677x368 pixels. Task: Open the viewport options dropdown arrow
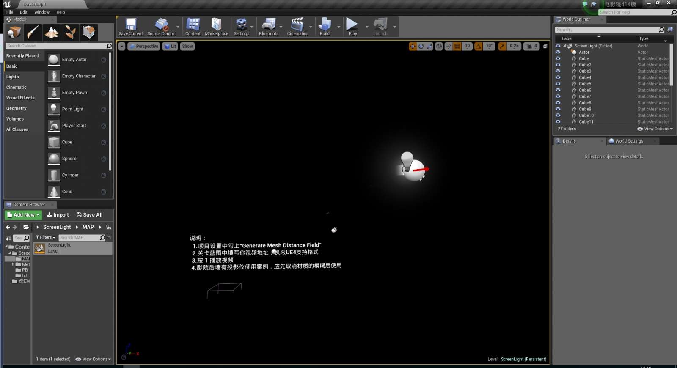coord(122,47)
